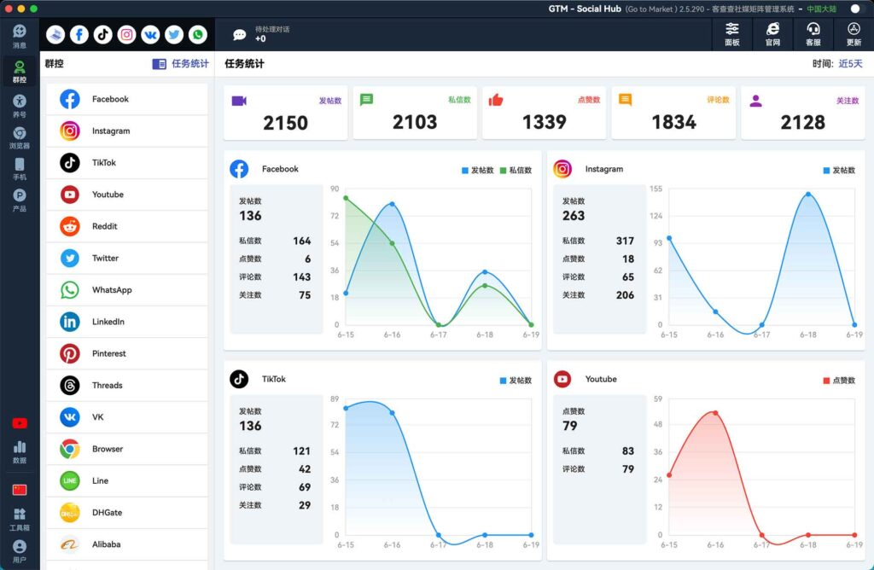Image resolution: width=874 pixels, height=570 pixels.
Task: Select Alibaba in the platform list
Action: pos(127,544)
